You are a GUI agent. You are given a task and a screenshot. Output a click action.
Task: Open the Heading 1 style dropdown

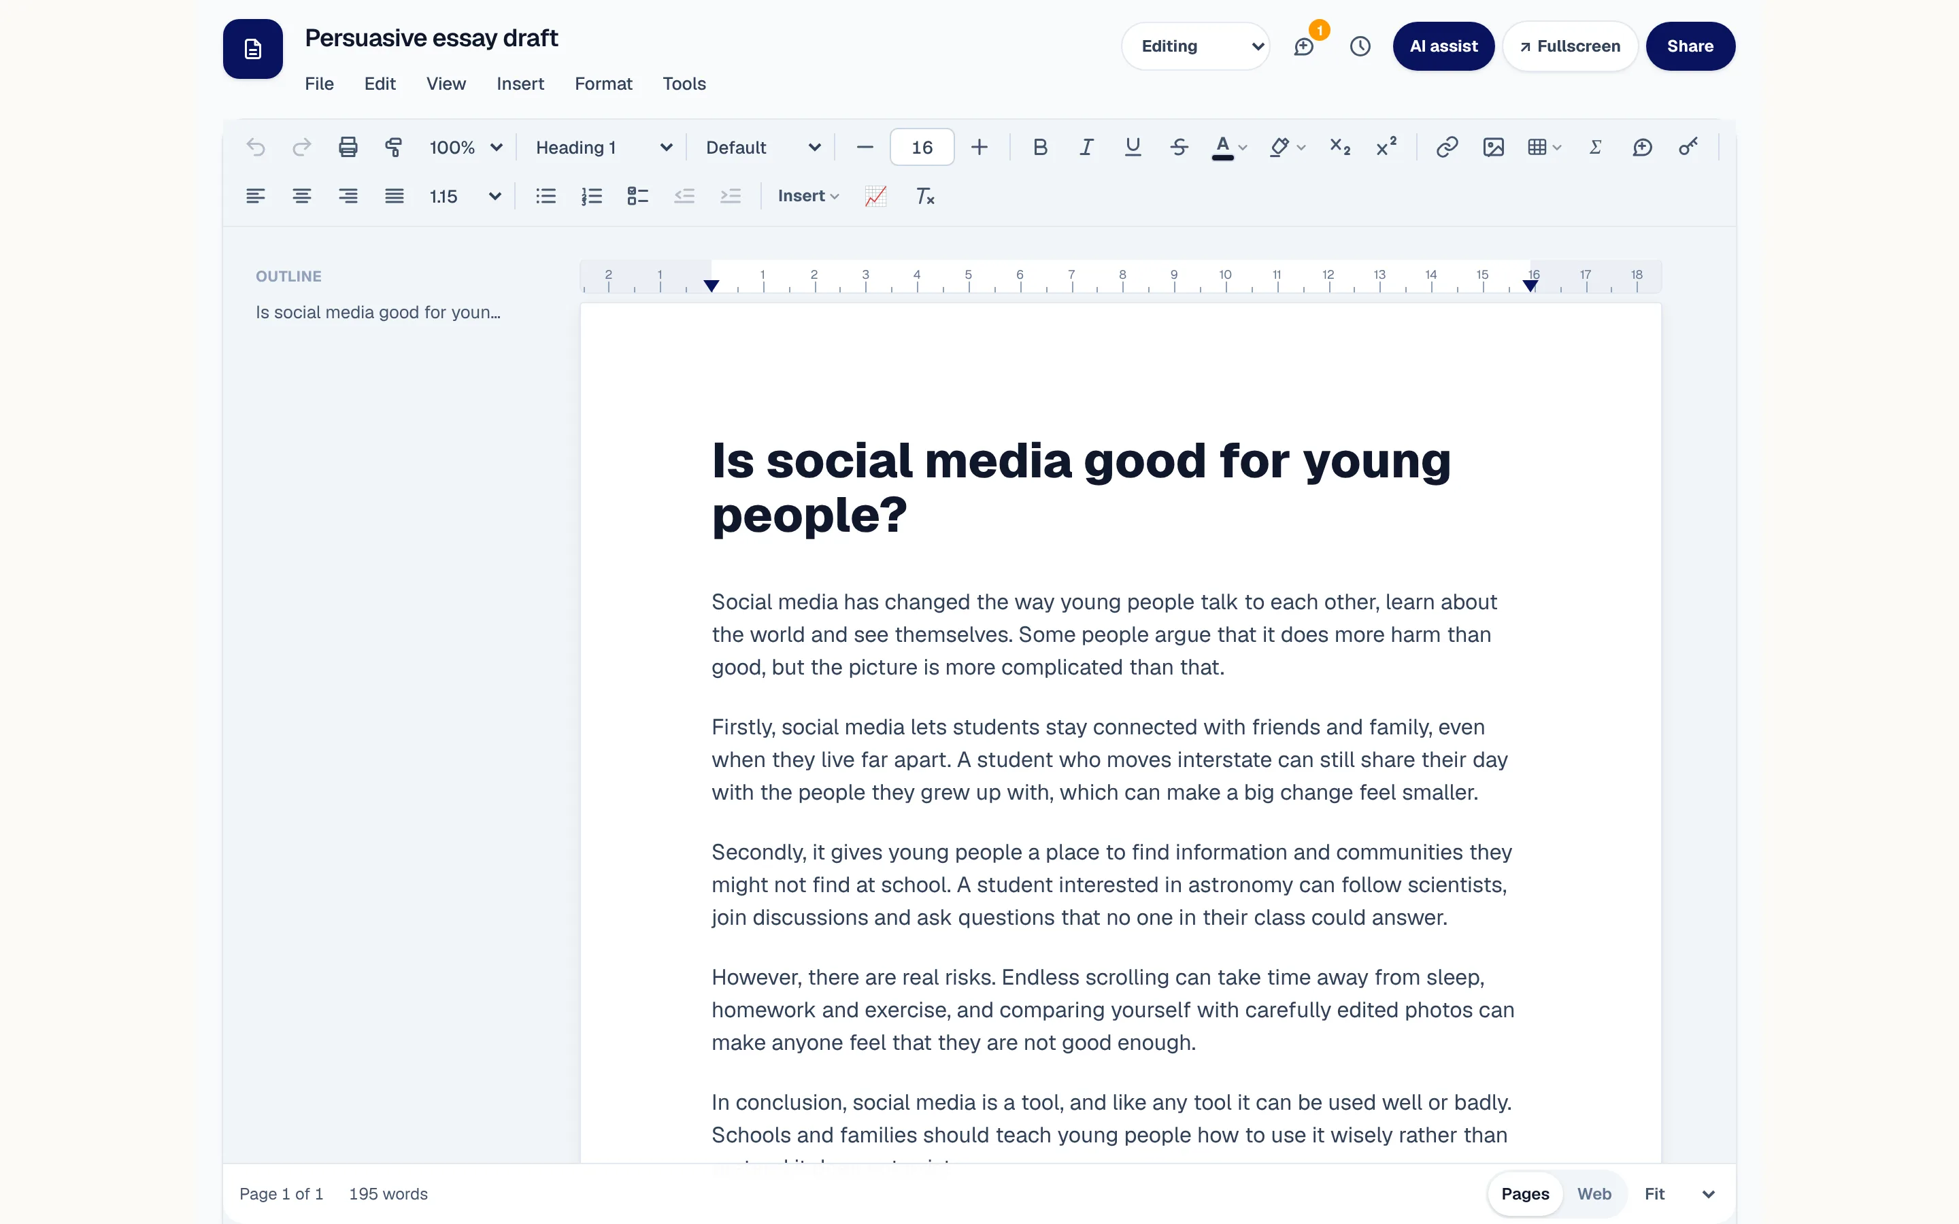(603, 148)
